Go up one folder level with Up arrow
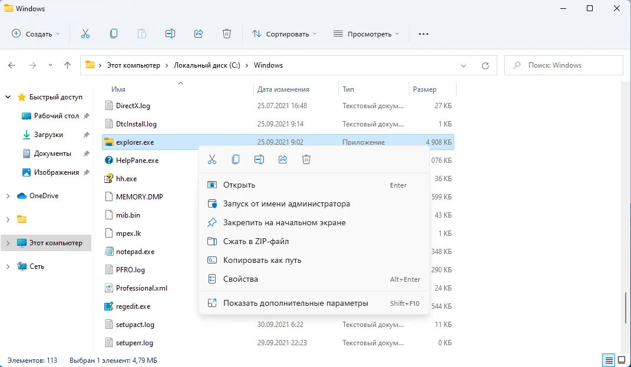Image resolution: width=631 pixels, height=367 pixels. (68, 65)
